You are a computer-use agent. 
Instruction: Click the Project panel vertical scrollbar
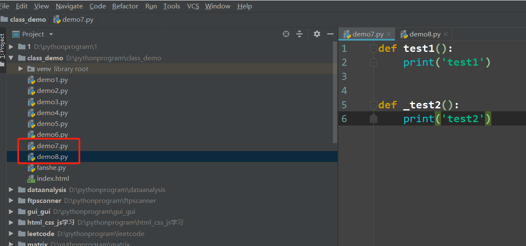pyautogui.click(x=335, y=92)
